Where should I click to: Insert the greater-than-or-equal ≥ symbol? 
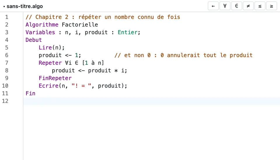tap(272, 6)
